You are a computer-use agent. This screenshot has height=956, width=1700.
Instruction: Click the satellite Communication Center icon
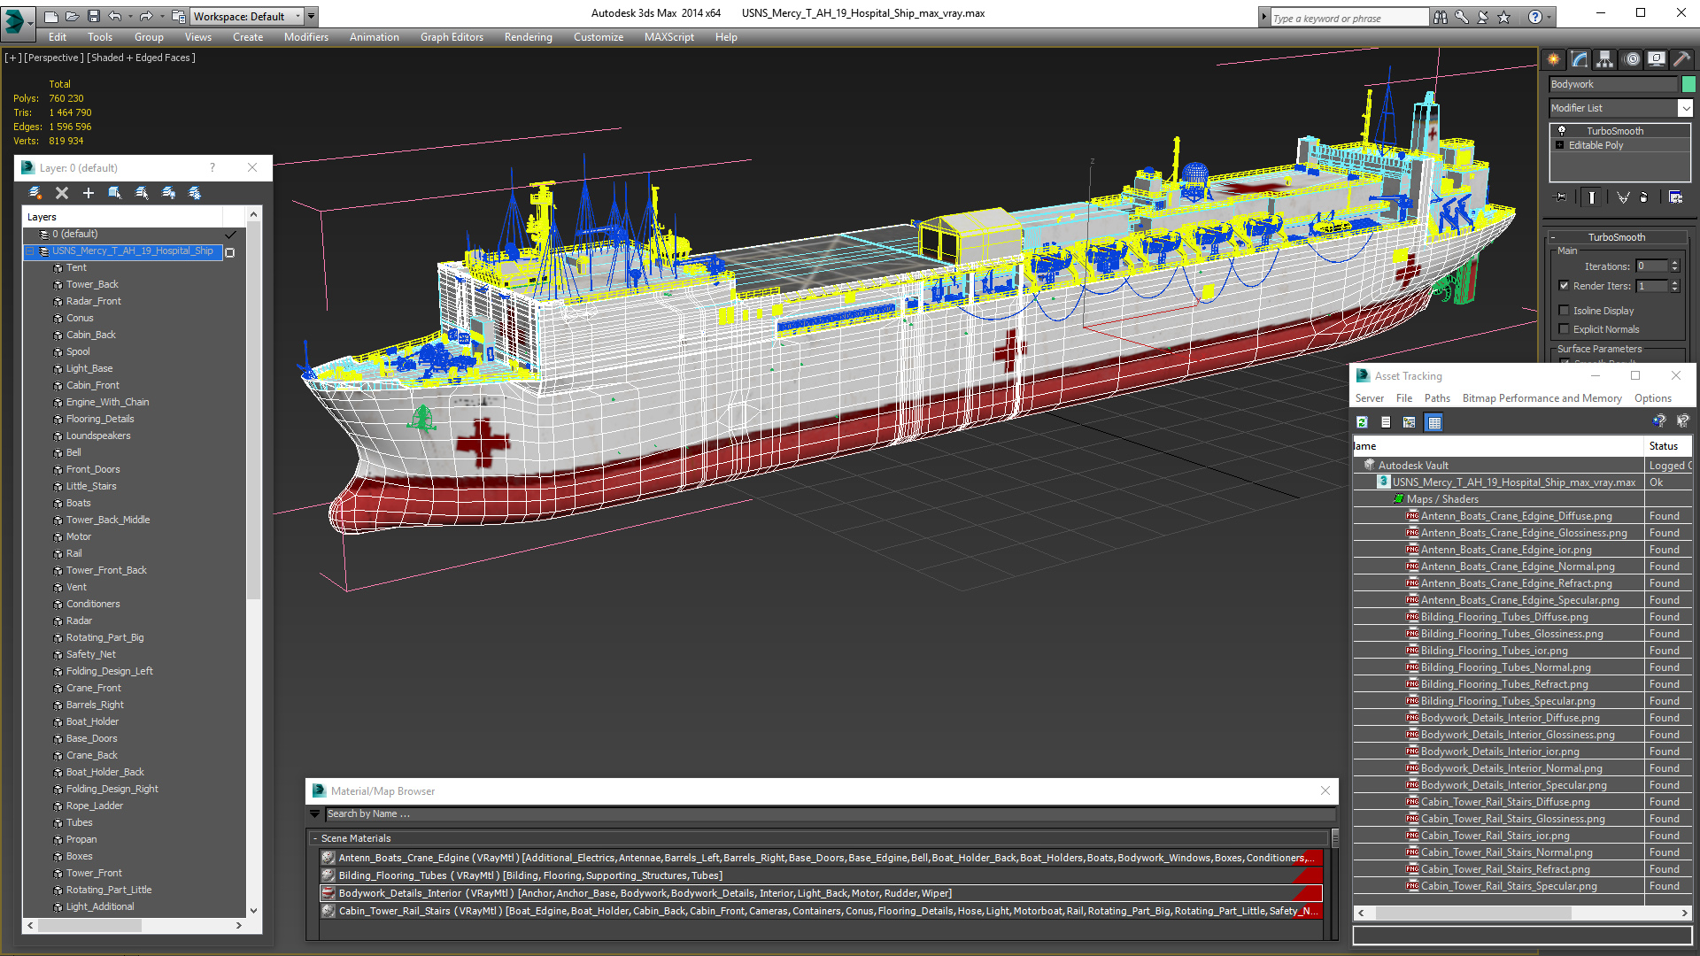(1483, 17)
